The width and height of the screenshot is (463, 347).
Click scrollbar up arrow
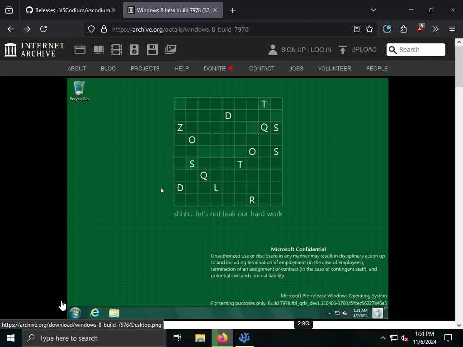click(x=459, y=42)
